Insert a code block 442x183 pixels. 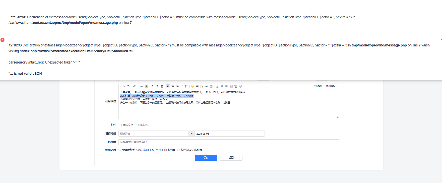coord(202,86)
